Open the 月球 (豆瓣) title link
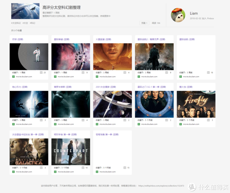230x193 pixels. pyautogui.click(x=18, y=39)
